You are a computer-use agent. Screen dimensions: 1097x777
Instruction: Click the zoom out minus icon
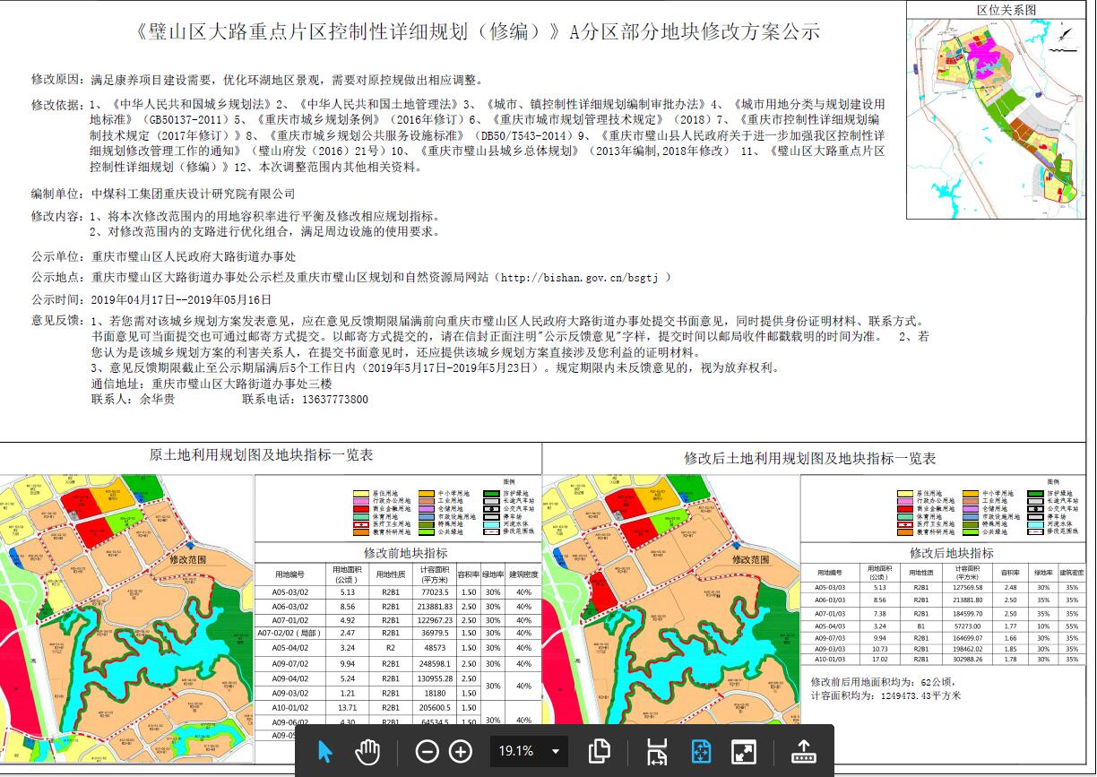click(x=428, y=751)
